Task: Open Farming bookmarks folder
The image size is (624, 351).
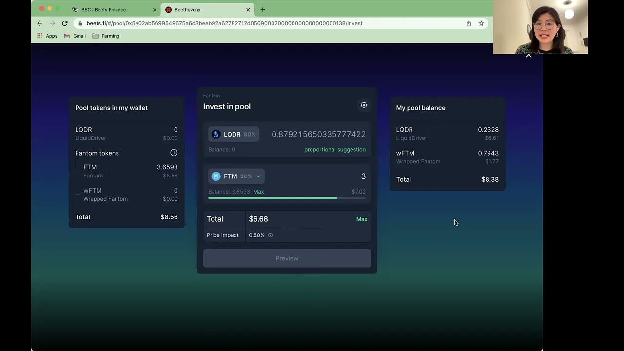Action: pyautogui.click(x=106, y=36)
